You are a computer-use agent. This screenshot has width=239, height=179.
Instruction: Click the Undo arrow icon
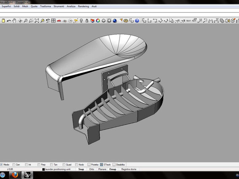(9, 21)
